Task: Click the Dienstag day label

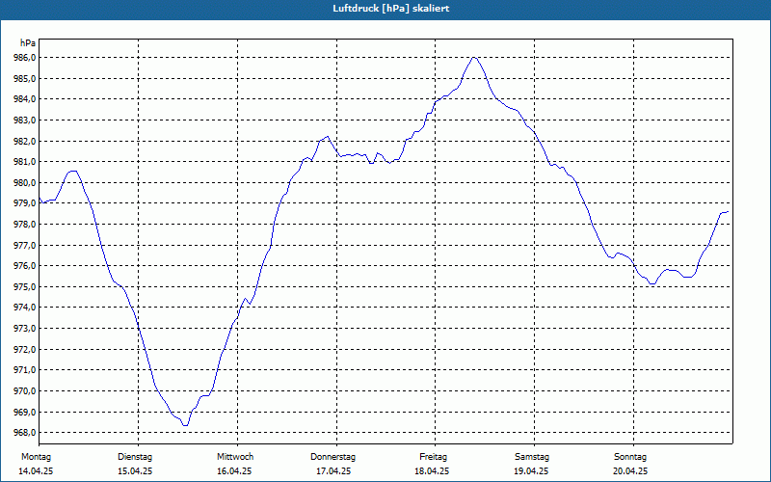Action: pyautogui.click(x=135, y=457)
